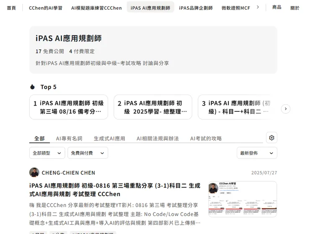Open article 初級-0816 第三場重點分享 title

click(115, 190)
